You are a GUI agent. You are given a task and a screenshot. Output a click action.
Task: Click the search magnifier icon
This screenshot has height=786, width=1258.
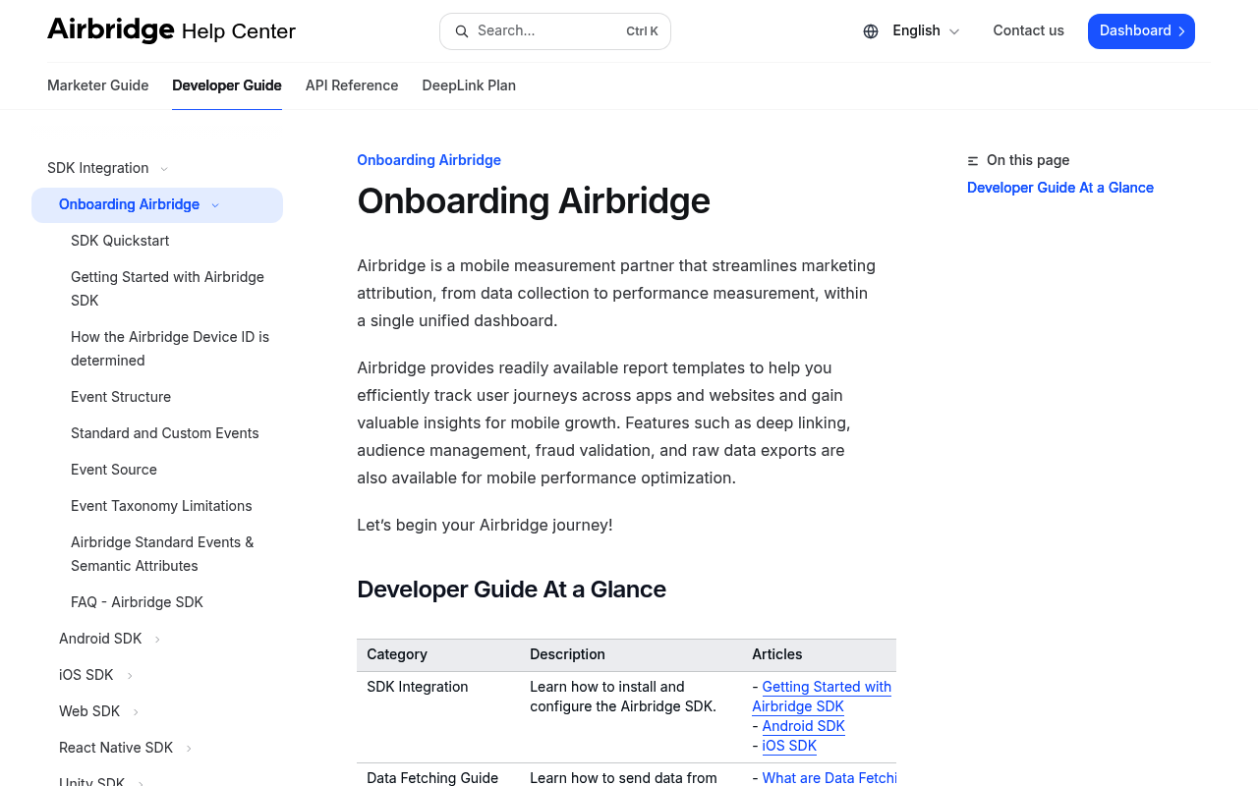coord(461,31)
